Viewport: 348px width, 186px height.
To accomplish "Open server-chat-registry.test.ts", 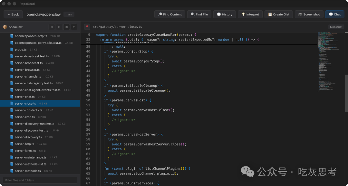I will coord(40,83).
